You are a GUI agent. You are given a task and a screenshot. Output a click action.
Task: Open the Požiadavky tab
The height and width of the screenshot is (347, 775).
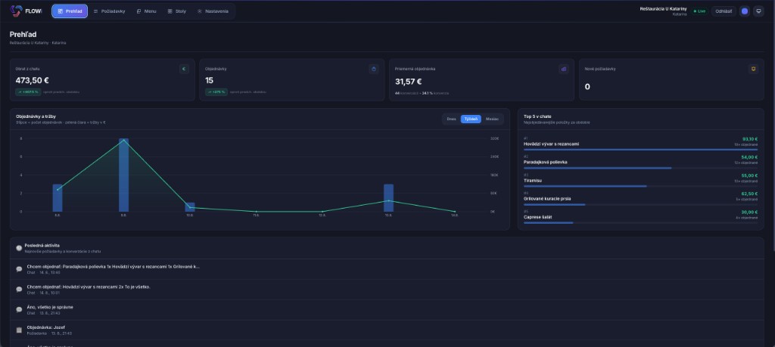click(109, 11)
